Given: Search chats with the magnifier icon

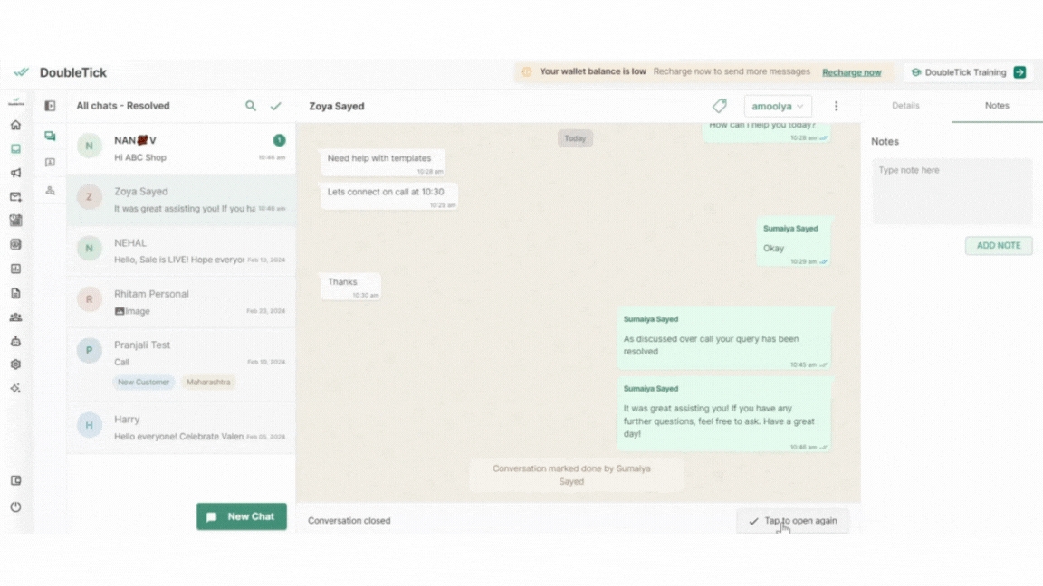Looking at the screenshot, I should 251,106.
